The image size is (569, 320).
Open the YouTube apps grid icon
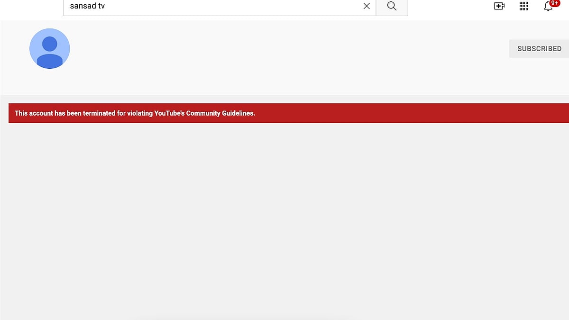(524, 6)
